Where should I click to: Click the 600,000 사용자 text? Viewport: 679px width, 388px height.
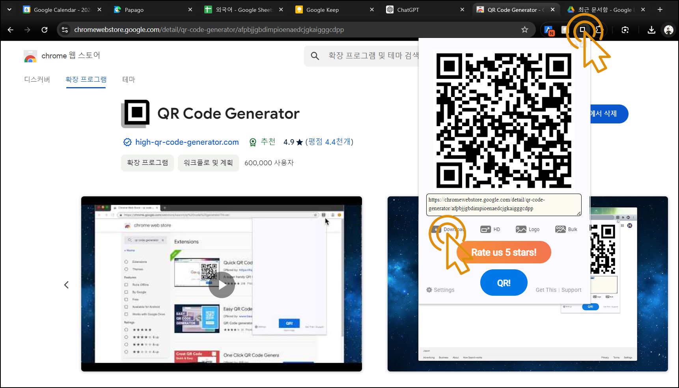click(269, 163)
